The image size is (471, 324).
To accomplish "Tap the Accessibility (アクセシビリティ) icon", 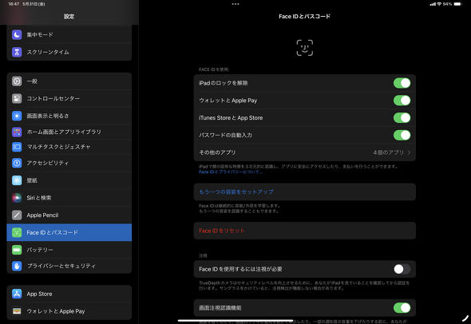I will coord(17,163).
